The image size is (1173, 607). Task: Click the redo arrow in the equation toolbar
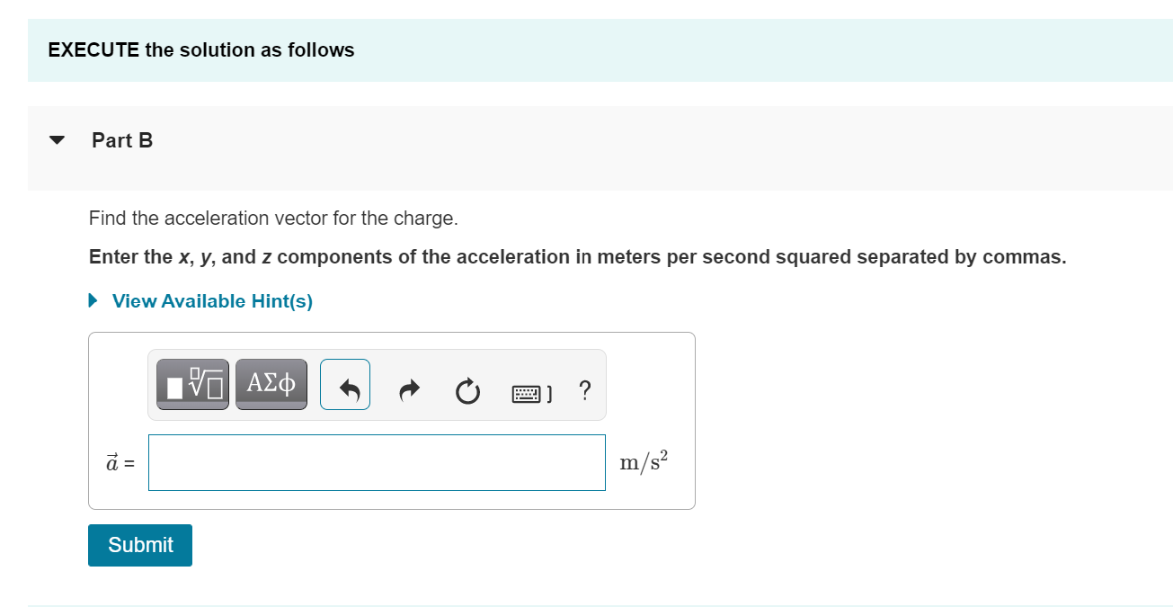pos(409,390)
